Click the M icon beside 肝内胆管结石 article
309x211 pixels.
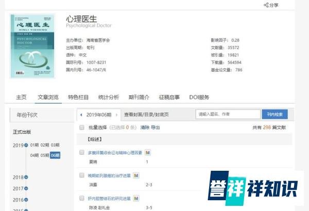(136, 199)
